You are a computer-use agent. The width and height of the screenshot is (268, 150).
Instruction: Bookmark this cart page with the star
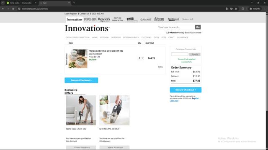(x=236, y=9)
